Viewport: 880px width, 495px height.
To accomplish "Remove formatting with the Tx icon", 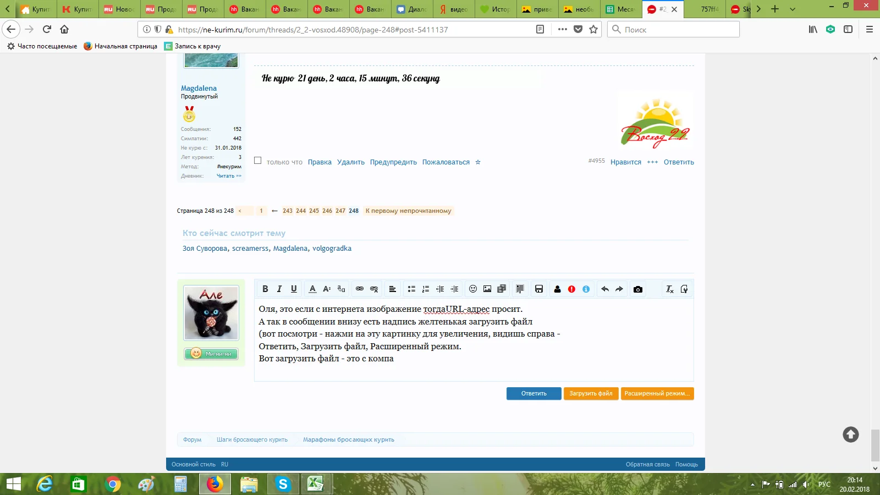I will coord(670,289).
